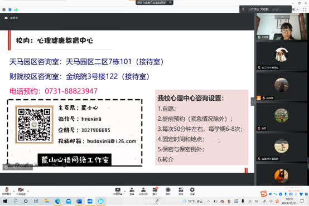Collapse the participant video side panel
Image resolution: width=309 pixels, height=206 pixels.
click(x=253, y=101)
